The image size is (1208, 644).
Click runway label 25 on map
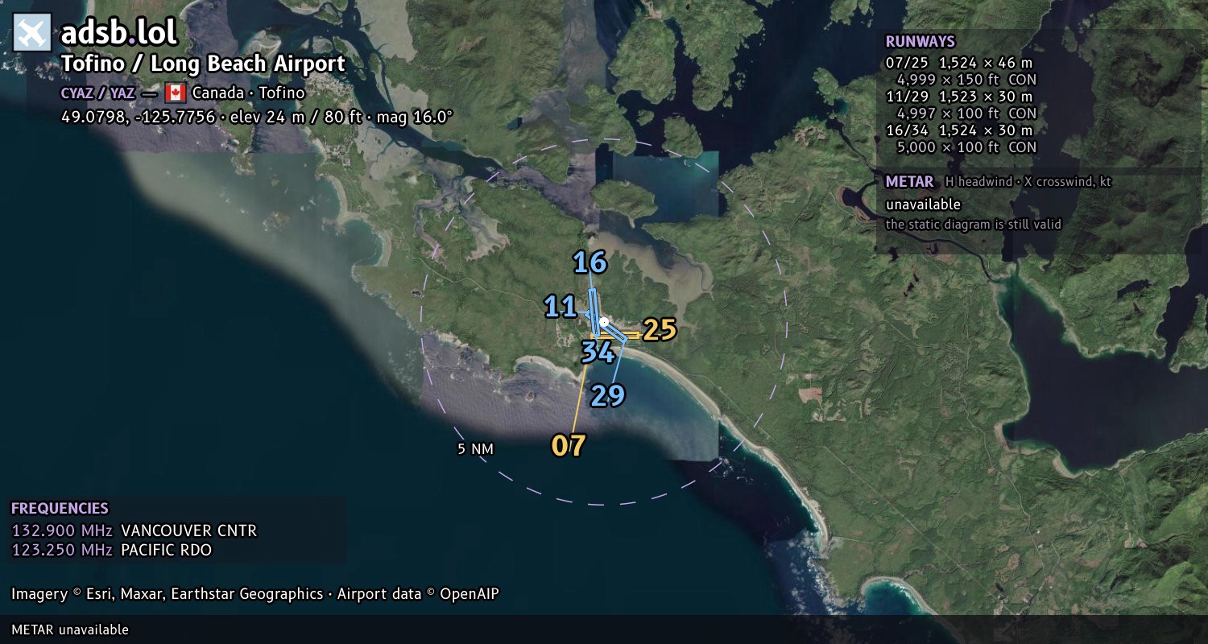[x=659, y=330]
